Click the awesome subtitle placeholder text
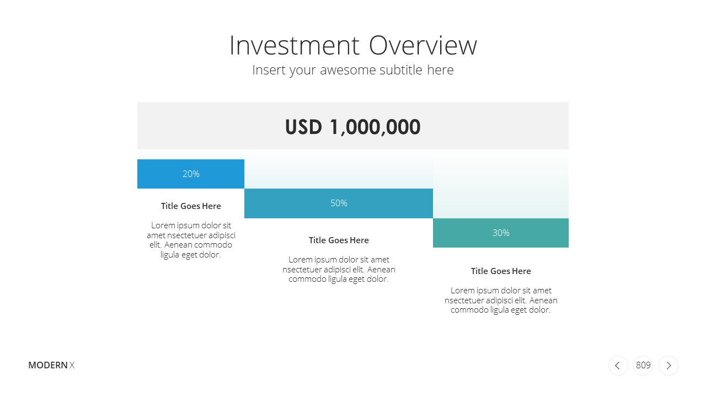Viewport: 706px width, 397px height. [x=353, y=70]
